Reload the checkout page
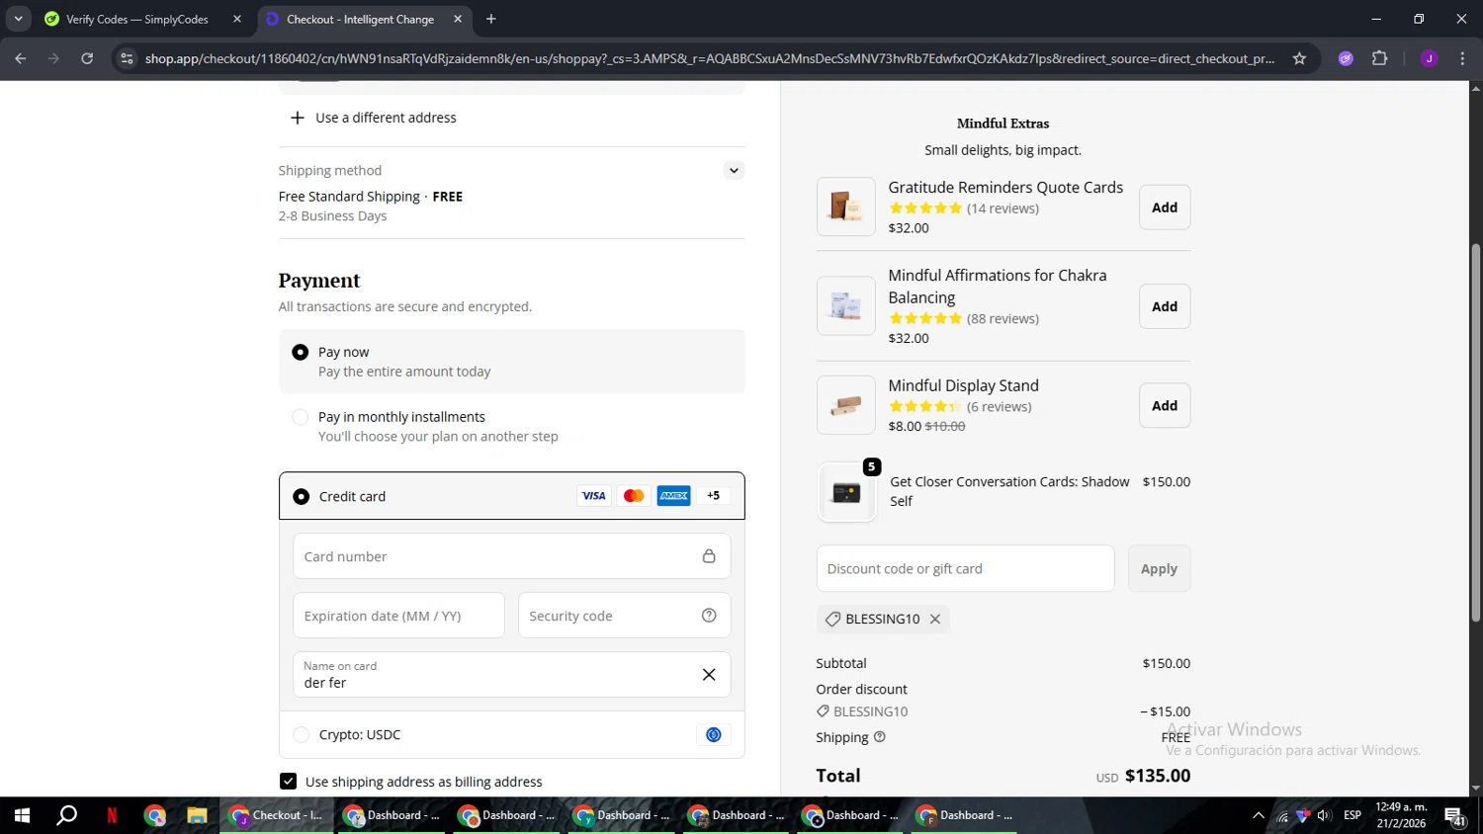Image resolution: width=1483 pixels, height=834 pixels. pyautogui.click(x=87, y=58)
